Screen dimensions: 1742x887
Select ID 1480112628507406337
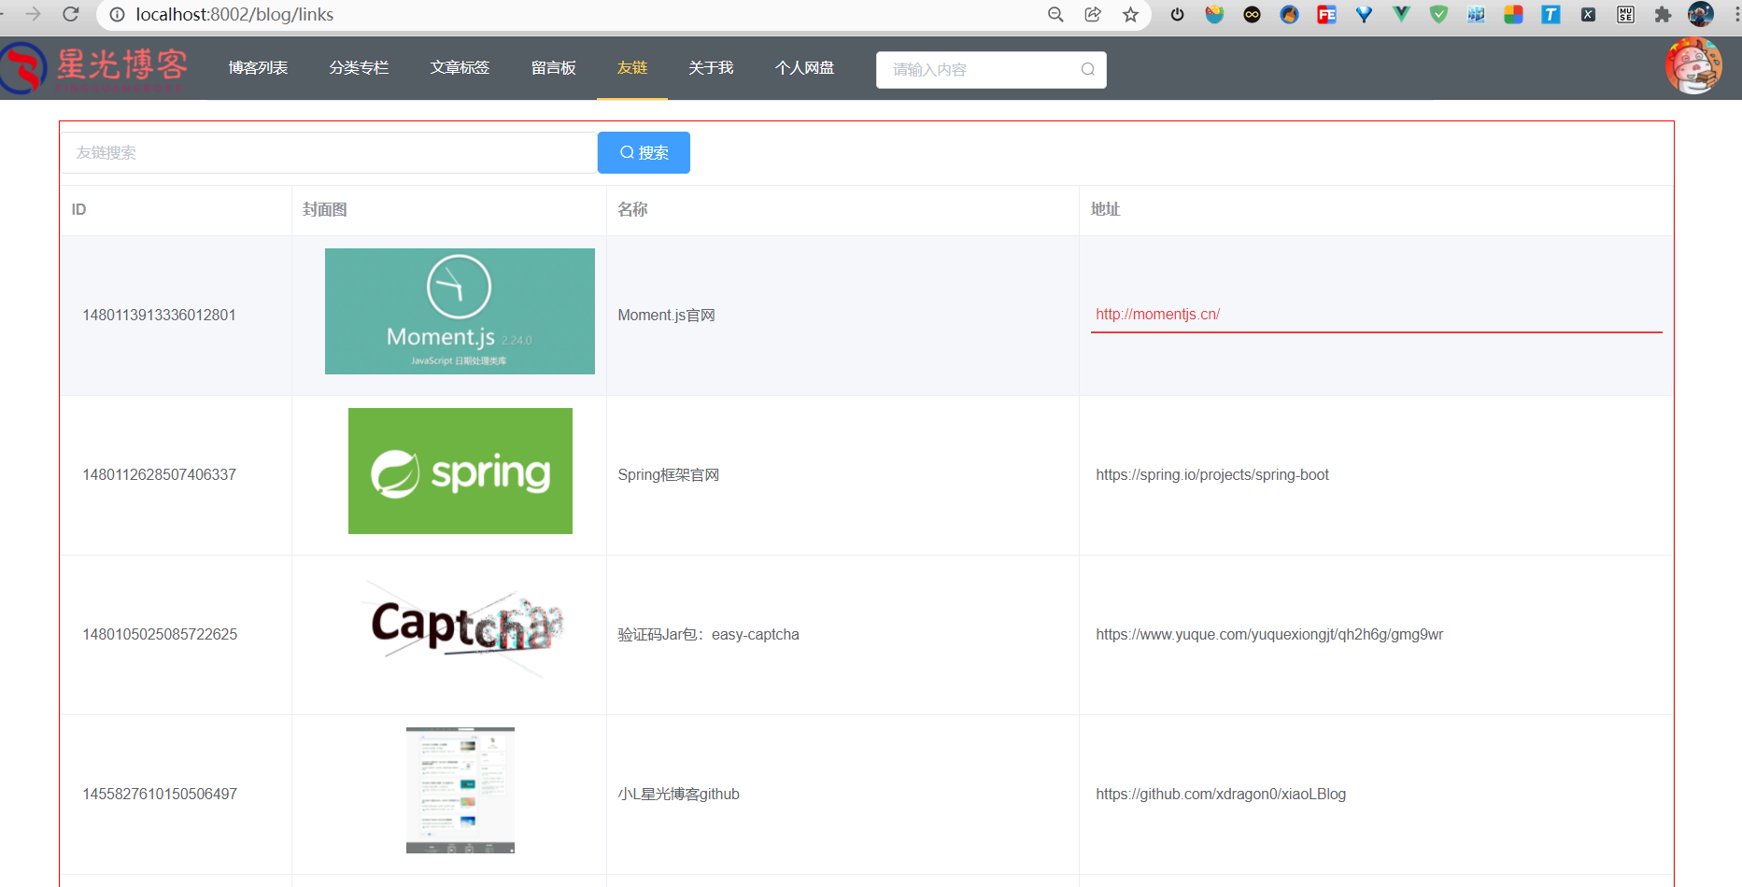coord(160,475)
